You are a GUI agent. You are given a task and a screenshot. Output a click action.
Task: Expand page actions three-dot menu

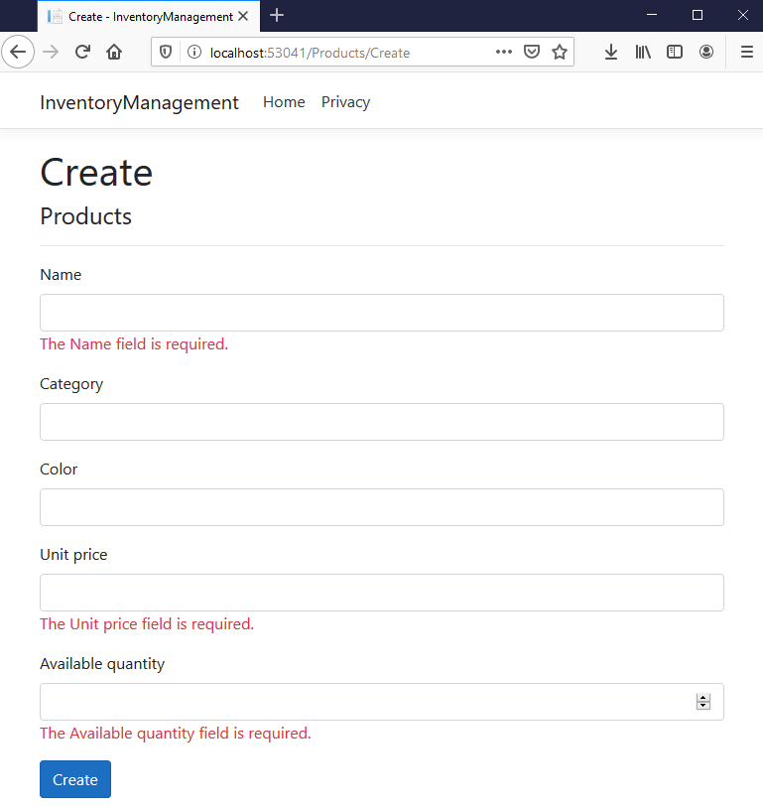pyautogui.click(x=504, y=52)
